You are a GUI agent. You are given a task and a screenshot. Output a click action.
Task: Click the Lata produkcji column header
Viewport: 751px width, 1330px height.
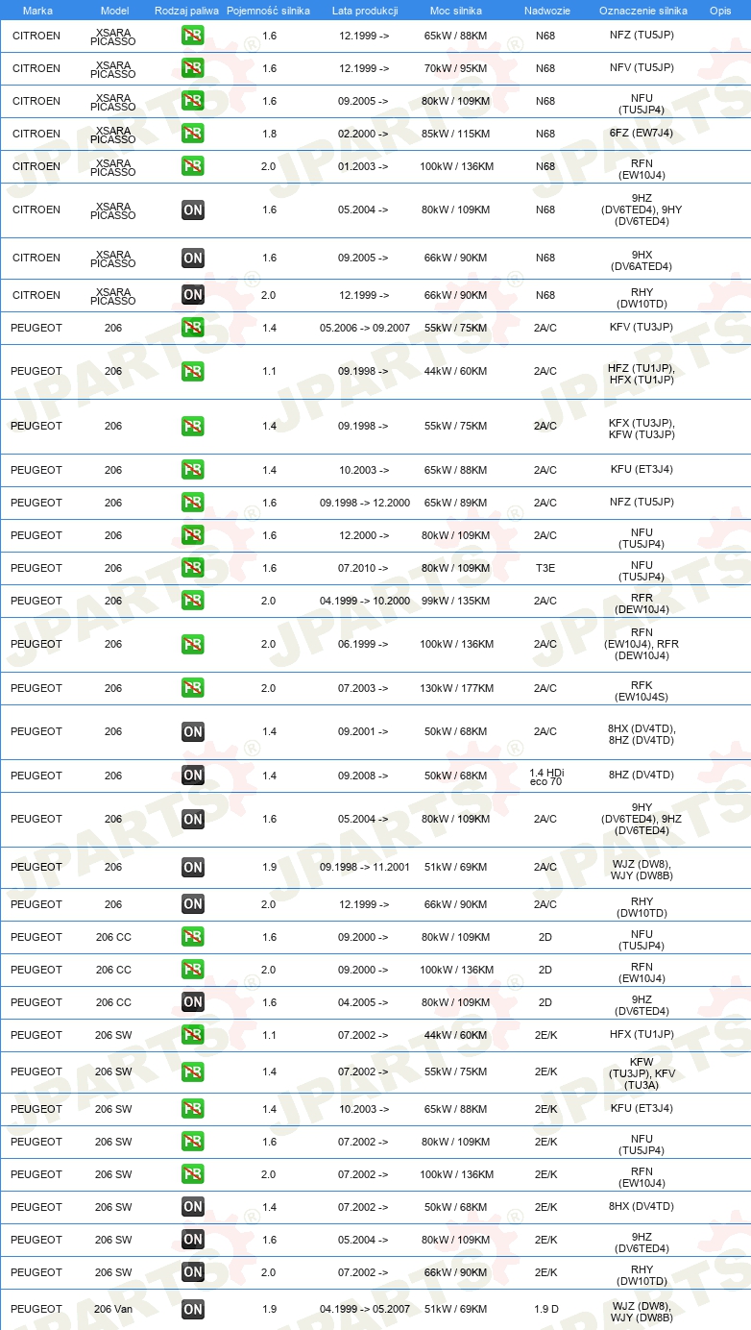(x=365, y=10)
